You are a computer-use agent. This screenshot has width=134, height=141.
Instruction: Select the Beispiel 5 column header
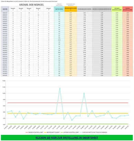click(x=49, y=9)
